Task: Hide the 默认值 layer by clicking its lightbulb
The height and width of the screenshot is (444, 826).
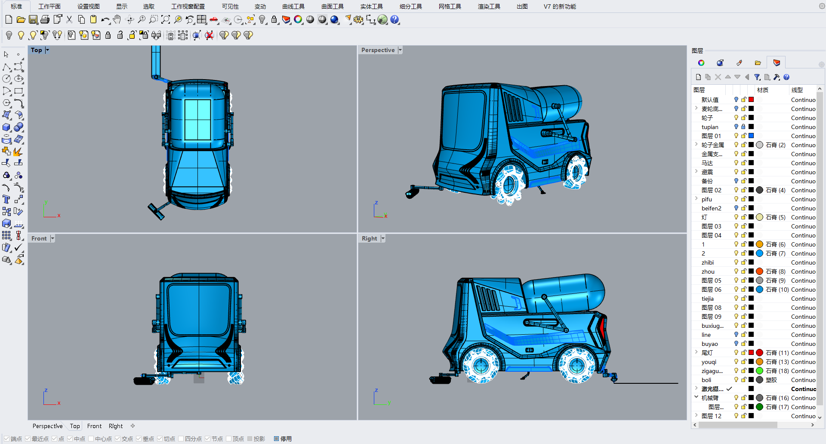Action: pyautogui.click(x=736, y=99)
